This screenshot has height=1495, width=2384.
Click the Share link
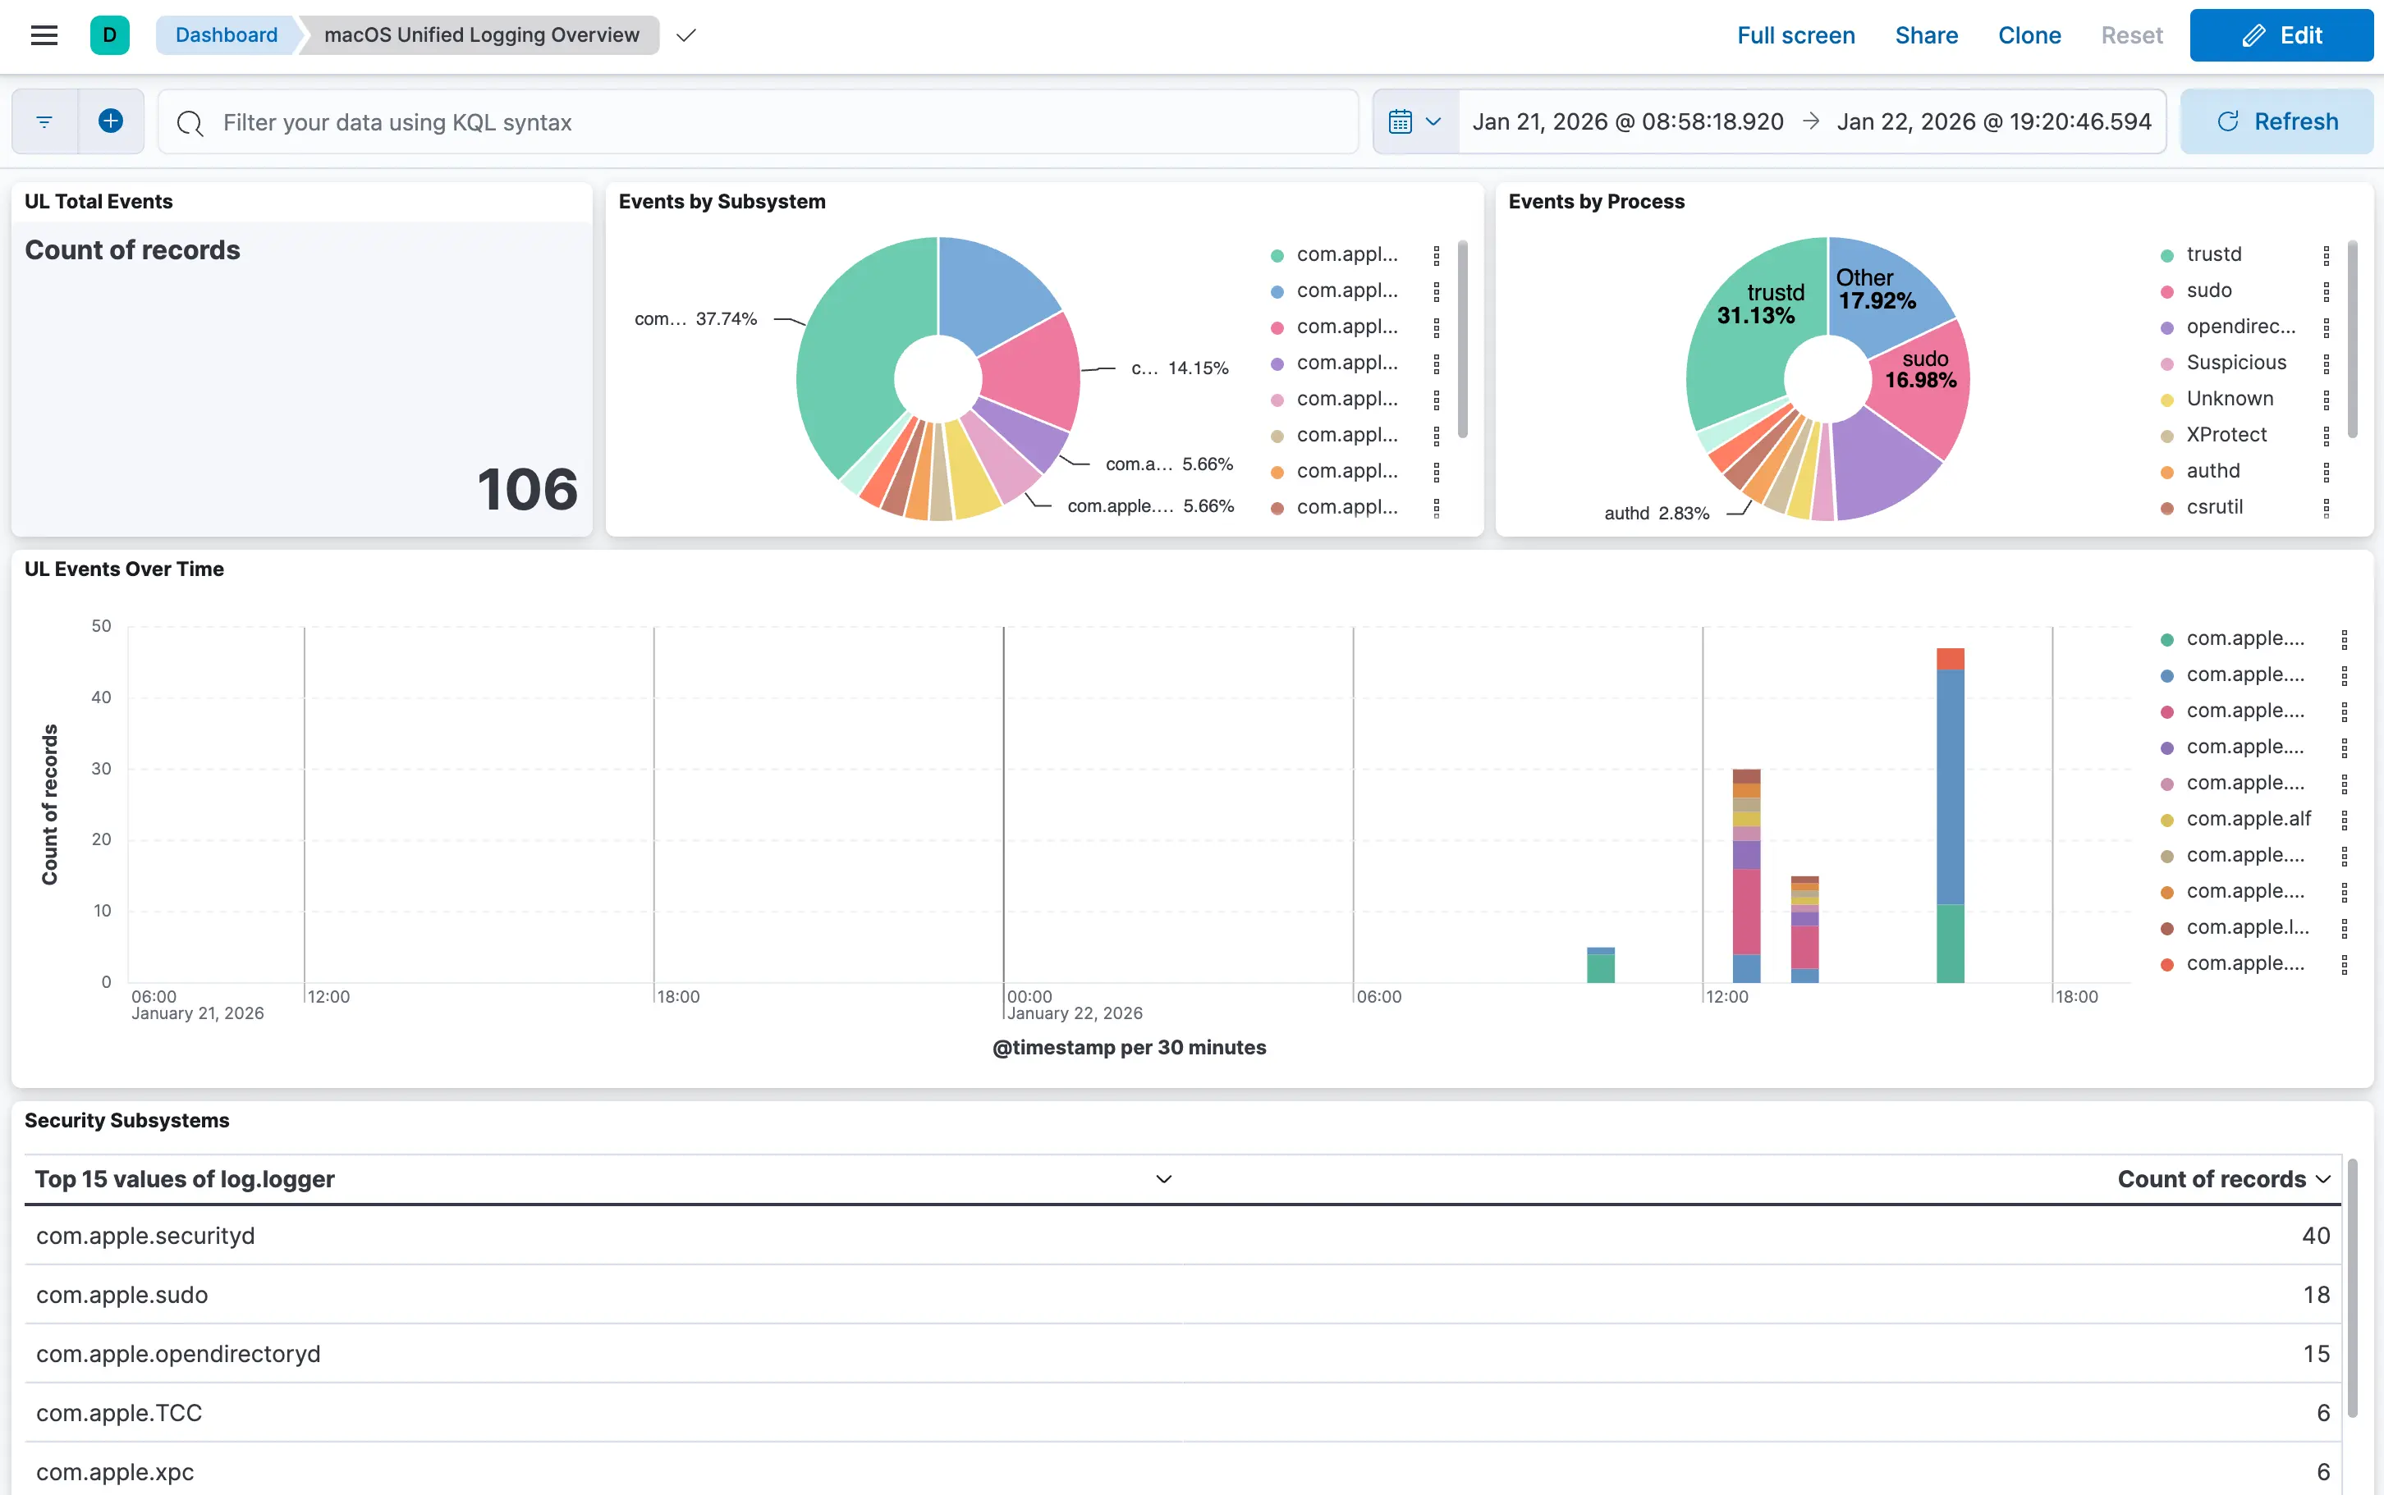tap(1926, 35)
